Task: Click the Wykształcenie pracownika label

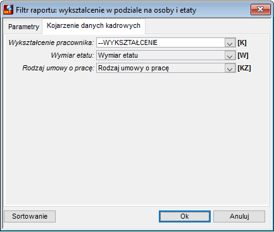Action: click(51, 43)
